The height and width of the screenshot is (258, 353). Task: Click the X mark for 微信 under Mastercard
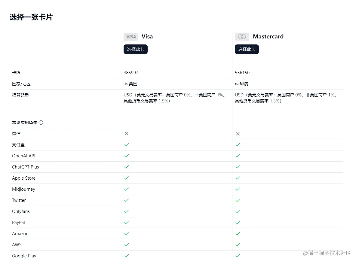point(238,134)
